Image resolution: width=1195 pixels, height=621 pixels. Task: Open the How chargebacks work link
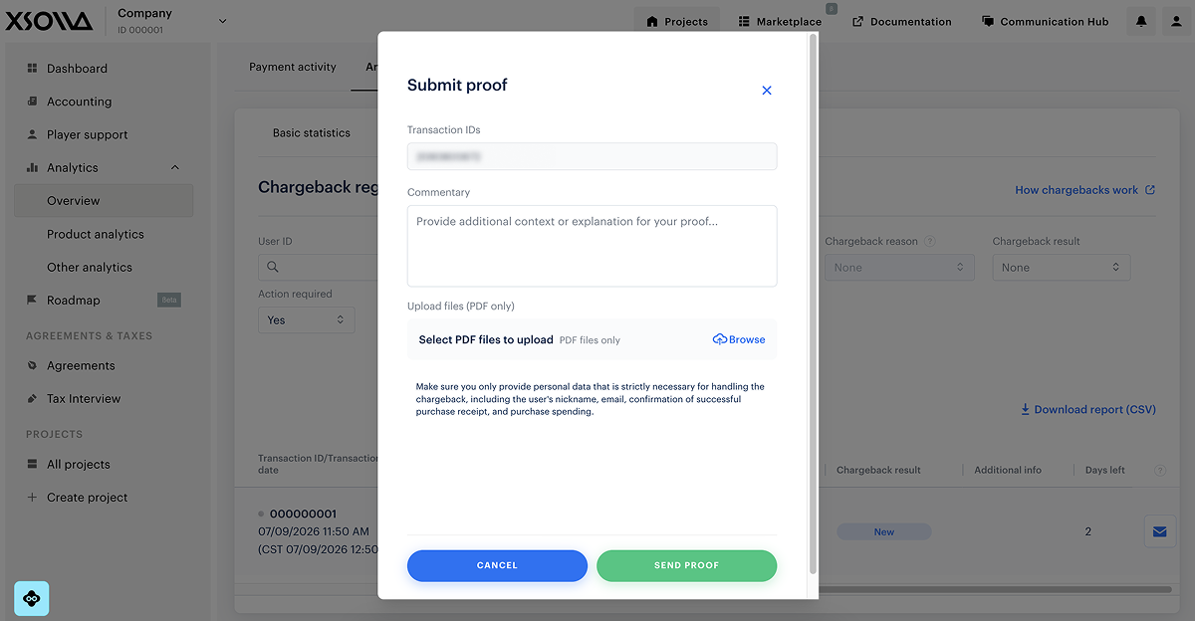[x=1085, y=190]
